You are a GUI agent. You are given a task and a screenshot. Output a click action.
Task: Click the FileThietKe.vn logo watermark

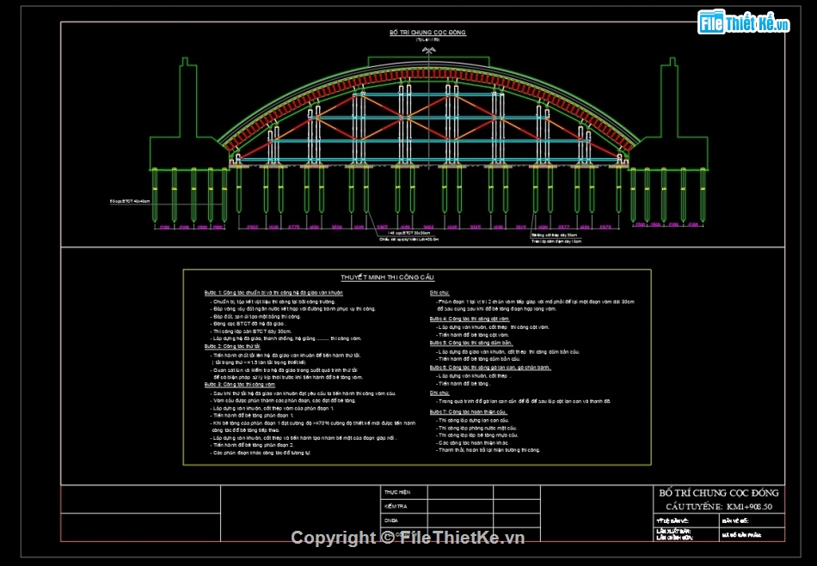[744, 23]
